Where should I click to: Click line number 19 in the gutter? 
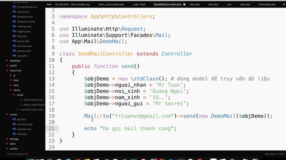click(52, 116)
